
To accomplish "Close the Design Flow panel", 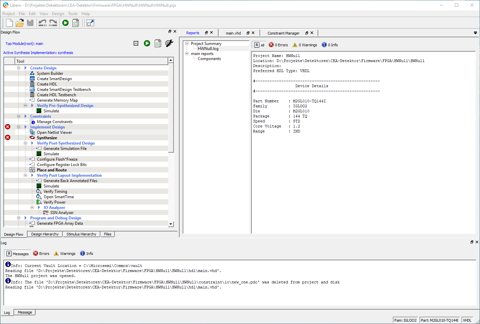I will 175,32.
